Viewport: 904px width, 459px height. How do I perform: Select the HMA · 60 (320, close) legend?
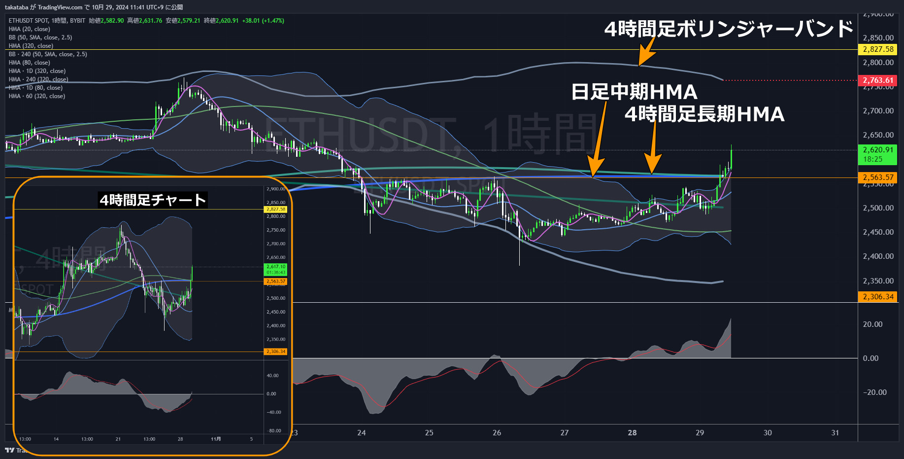point(37,96)
